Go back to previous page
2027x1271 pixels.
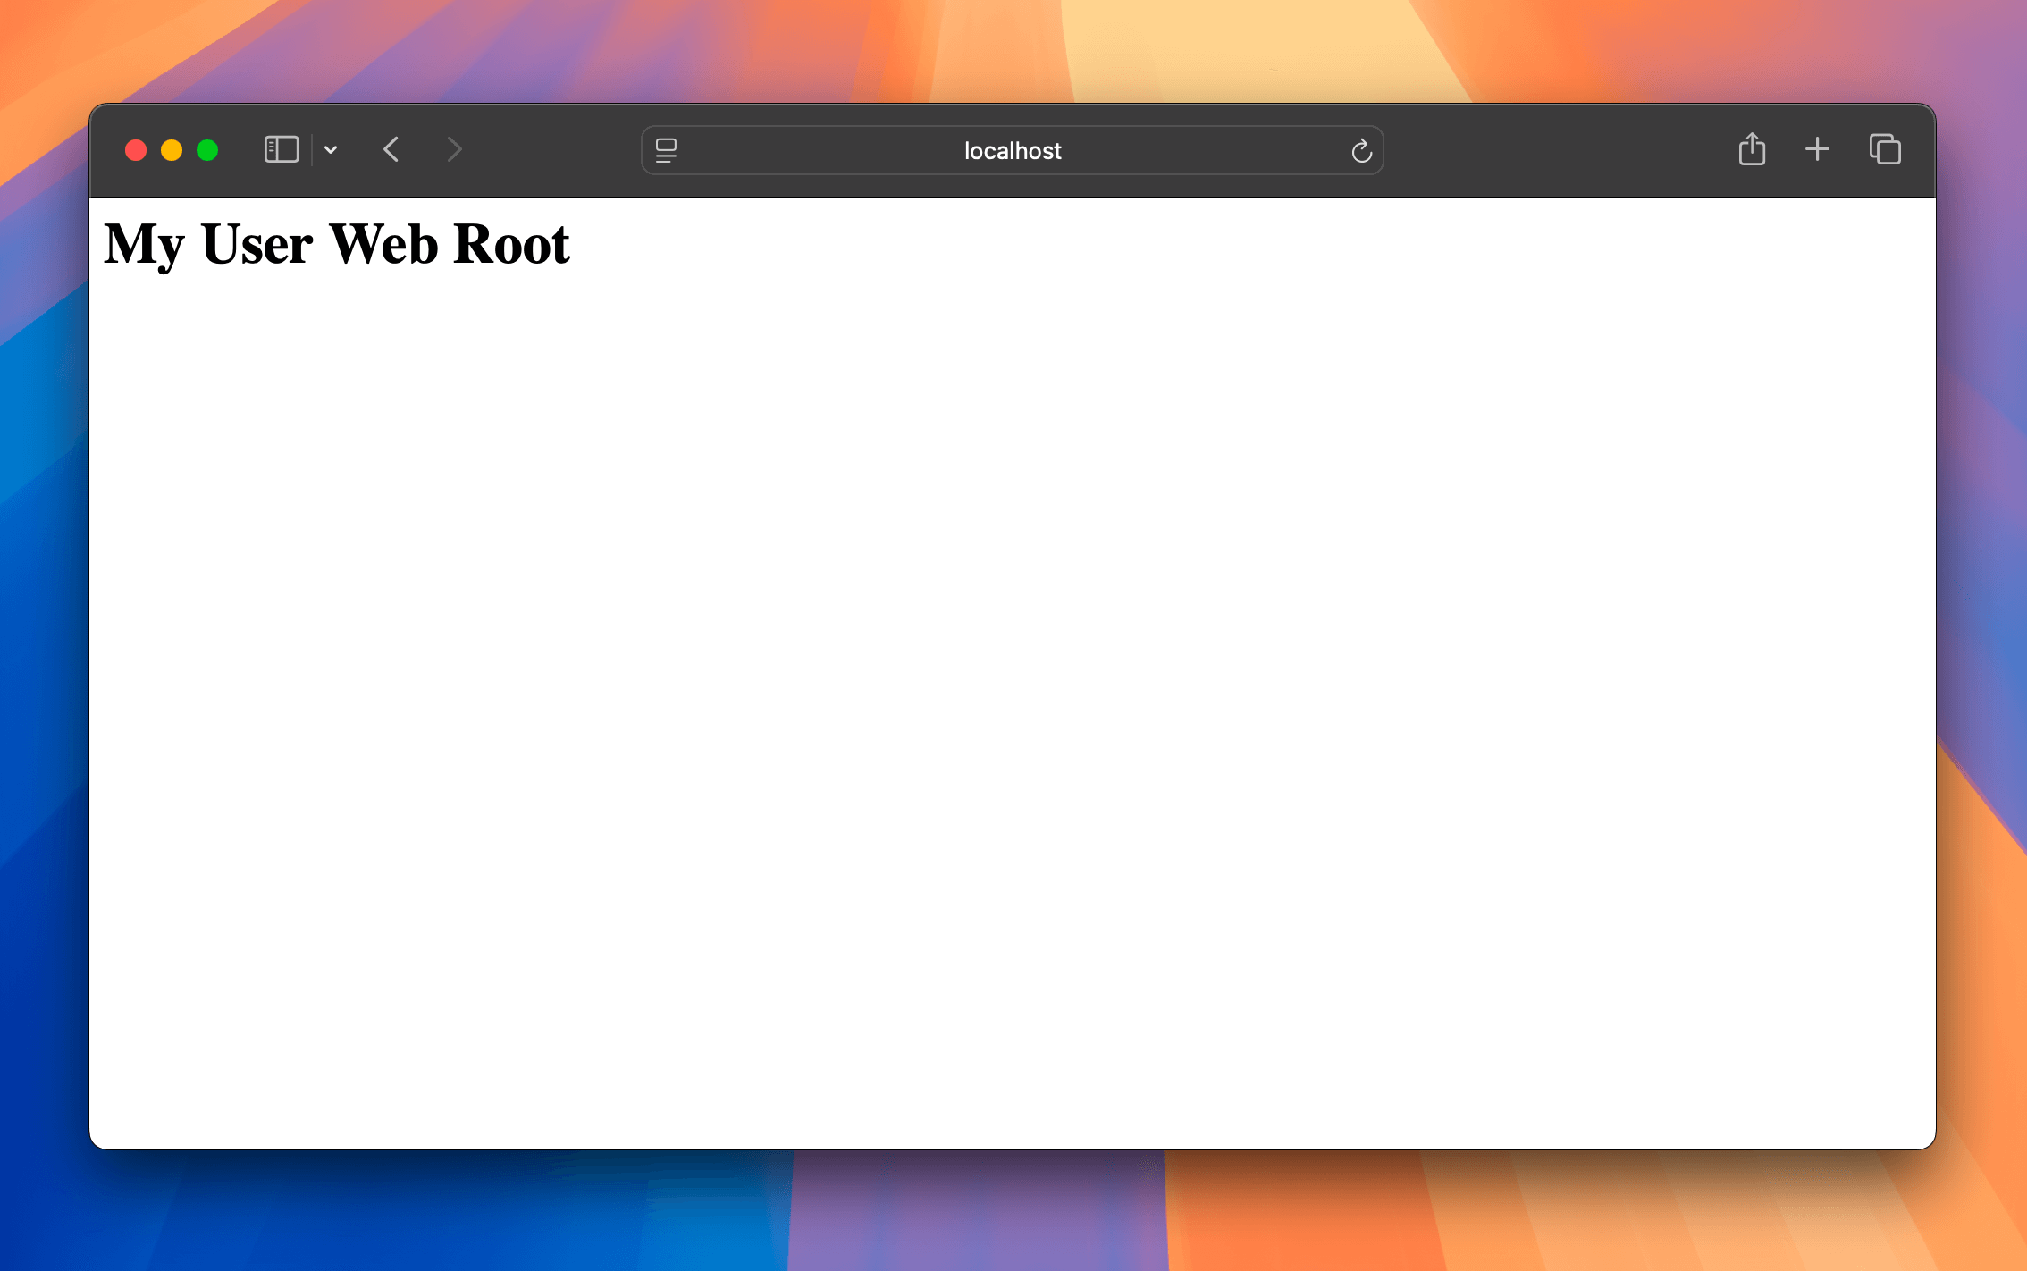point(391,149)
